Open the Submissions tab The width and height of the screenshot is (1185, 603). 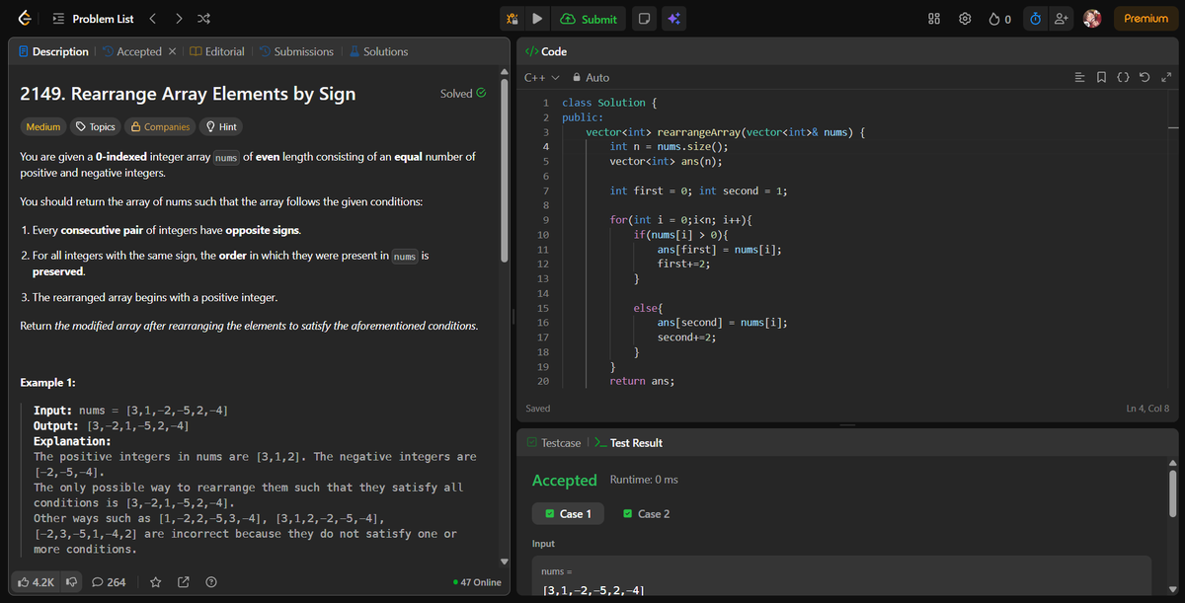click(x=295, y=51)
